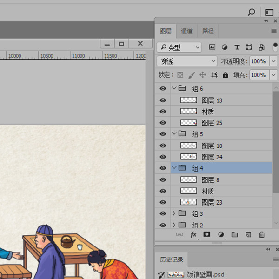
Task: Create new fill or adjustment layer
Action: [x=221, y=234]
